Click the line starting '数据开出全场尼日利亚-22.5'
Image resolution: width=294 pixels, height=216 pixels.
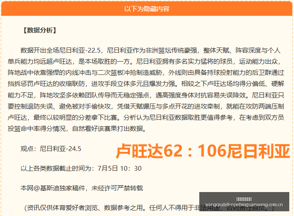150,50
